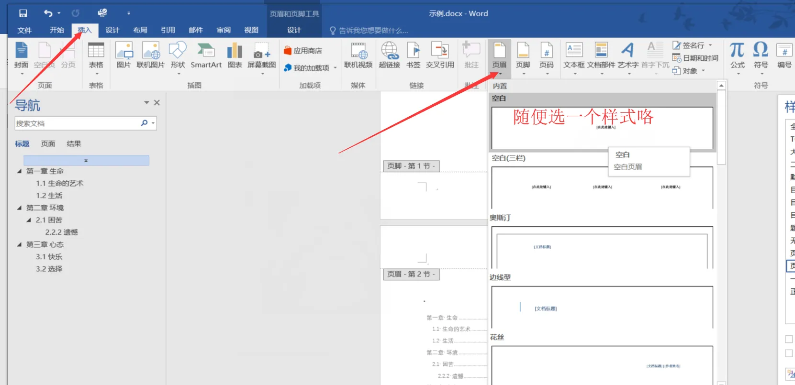Open the 我的加载项 dropdown arrow
Screen dimensions: 795x385
(x=335, y=68)
